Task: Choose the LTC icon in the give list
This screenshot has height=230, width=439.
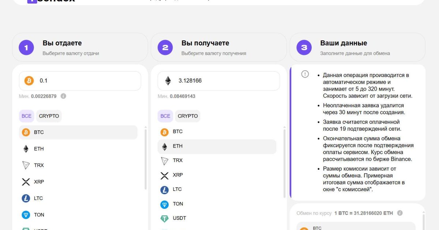Action: click(x=26, y=198)
